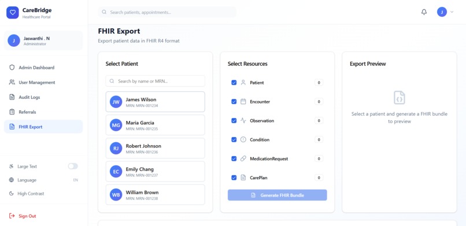
Task: Click the RJ avatar
Action: point(116,148)
